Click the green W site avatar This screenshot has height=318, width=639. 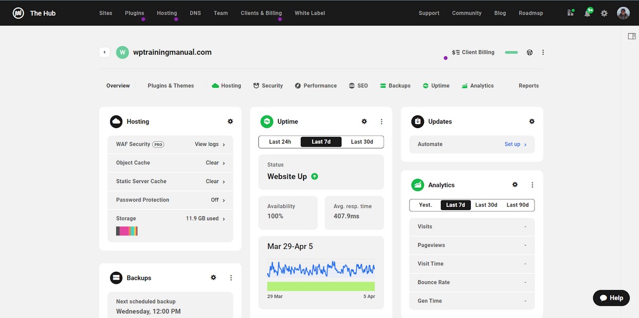click(122, 52)
